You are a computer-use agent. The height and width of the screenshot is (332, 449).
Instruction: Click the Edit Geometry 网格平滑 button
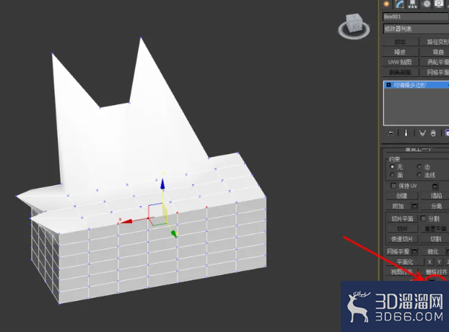click(x=398, y=251)
